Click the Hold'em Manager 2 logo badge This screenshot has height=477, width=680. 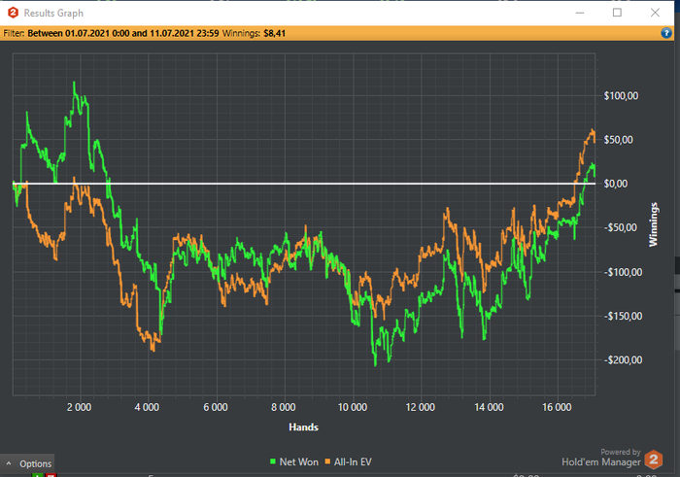(x=654, y=460)
